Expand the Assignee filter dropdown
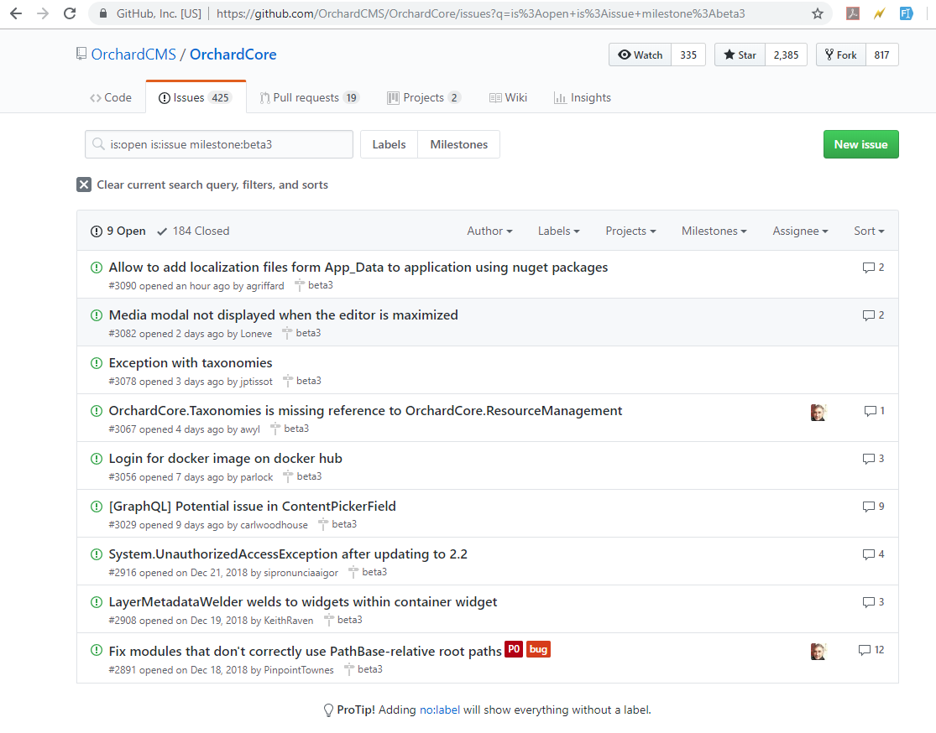The width and height of the screenshot is (936, 733). click(800, 231)
